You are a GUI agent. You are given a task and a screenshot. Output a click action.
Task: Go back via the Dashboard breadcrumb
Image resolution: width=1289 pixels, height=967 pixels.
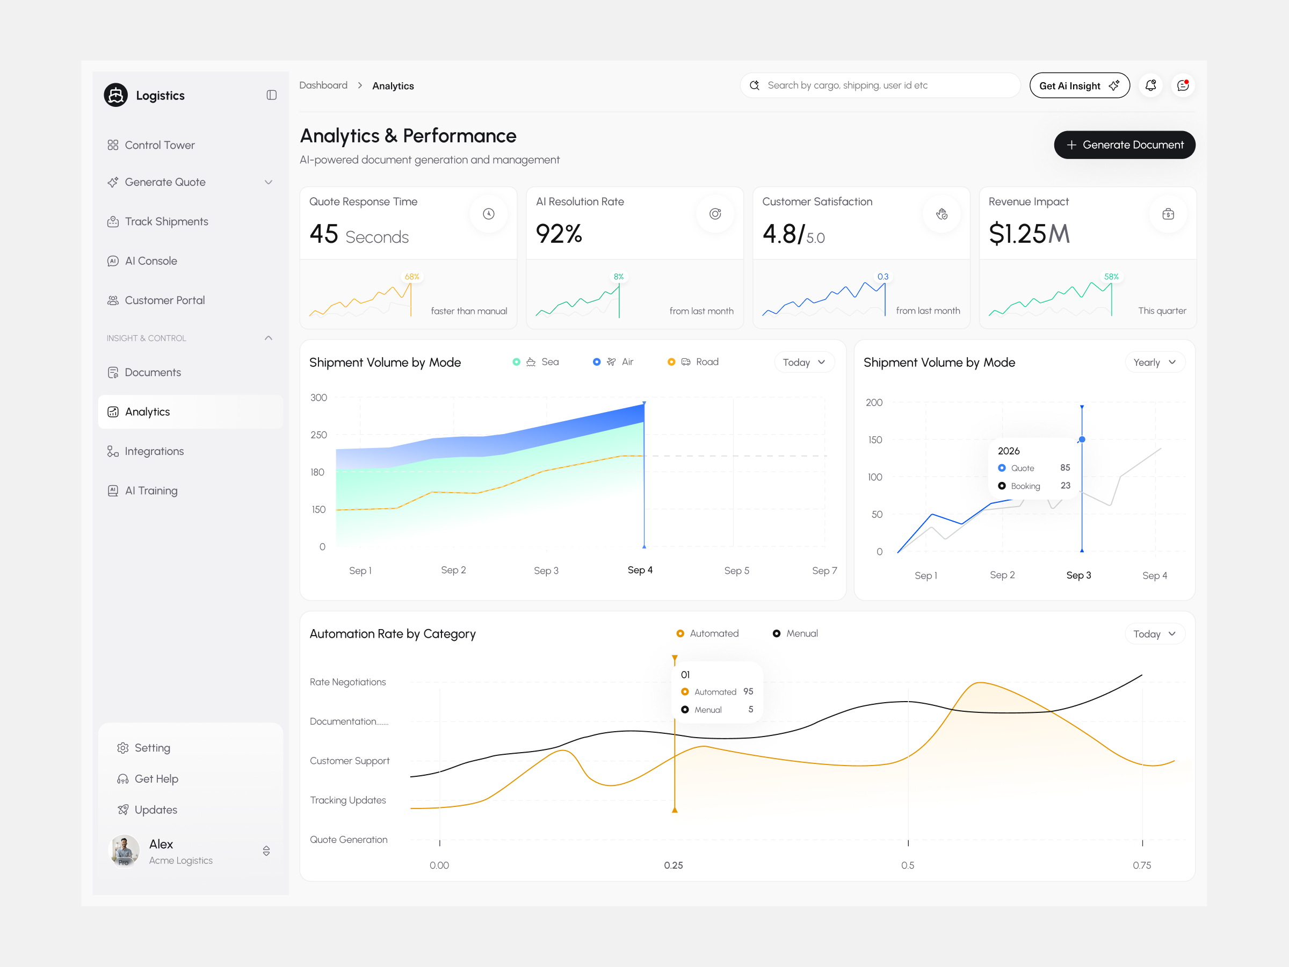[323, 85]
